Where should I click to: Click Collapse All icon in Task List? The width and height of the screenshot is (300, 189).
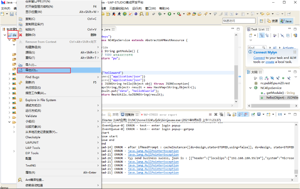coord(288,35)
